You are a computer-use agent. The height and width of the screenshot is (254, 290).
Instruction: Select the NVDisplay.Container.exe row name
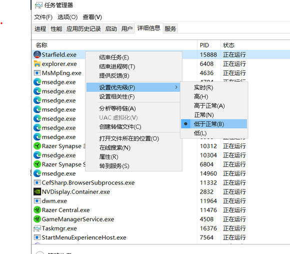click(76, 192)
